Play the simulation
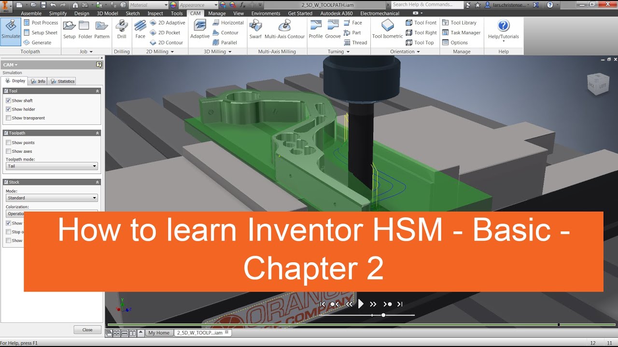The width and height of the screenshot is (618, 347). click(361, 304)
